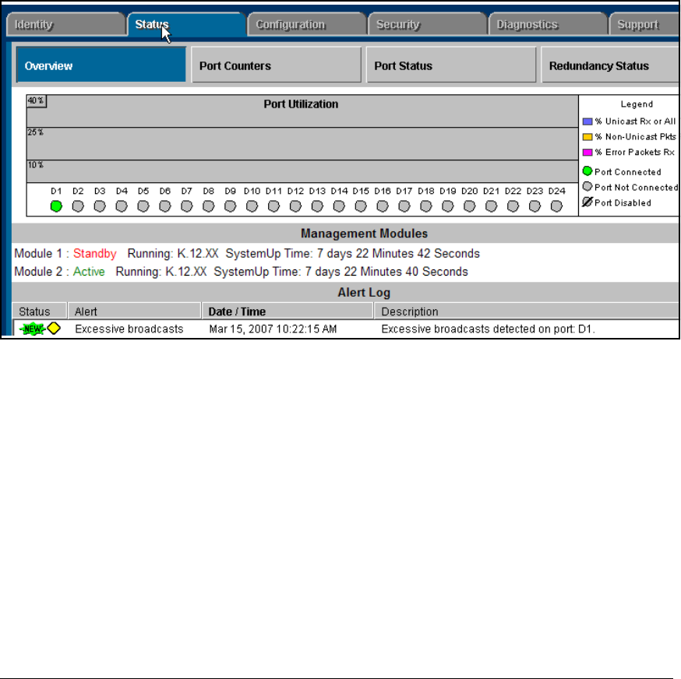Click the Port Disabled legend icon
Image resolution: width=681 pixels, height=679 pixels.
[587, 202]
